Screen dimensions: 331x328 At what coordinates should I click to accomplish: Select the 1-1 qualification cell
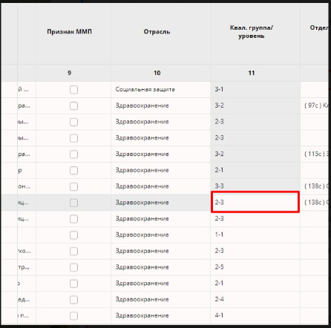255,234
